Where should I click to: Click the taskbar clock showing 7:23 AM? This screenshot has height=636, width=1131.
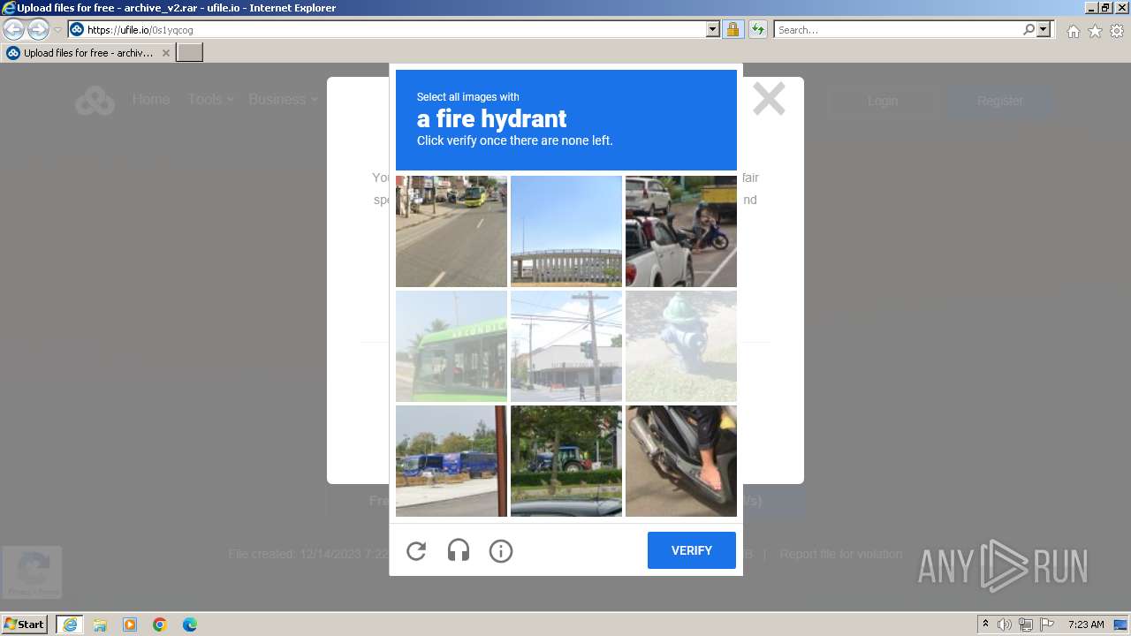1086,625
